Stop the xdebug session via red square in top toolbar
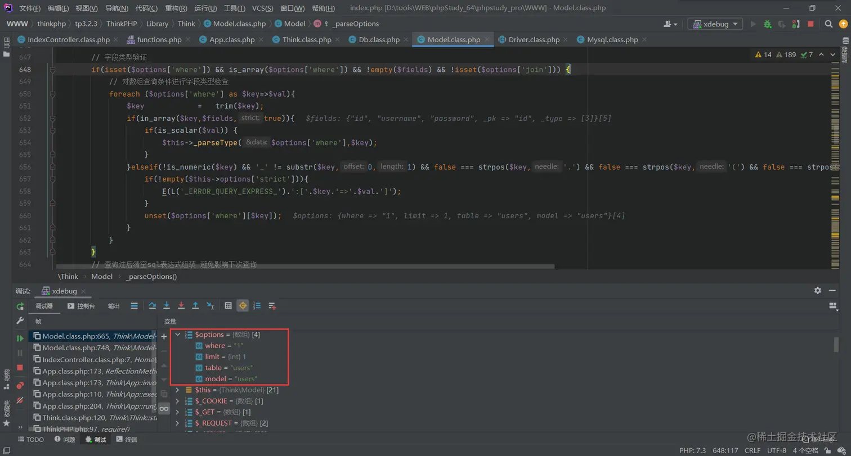The image size is (851, 456). click(x=810, y=24)
